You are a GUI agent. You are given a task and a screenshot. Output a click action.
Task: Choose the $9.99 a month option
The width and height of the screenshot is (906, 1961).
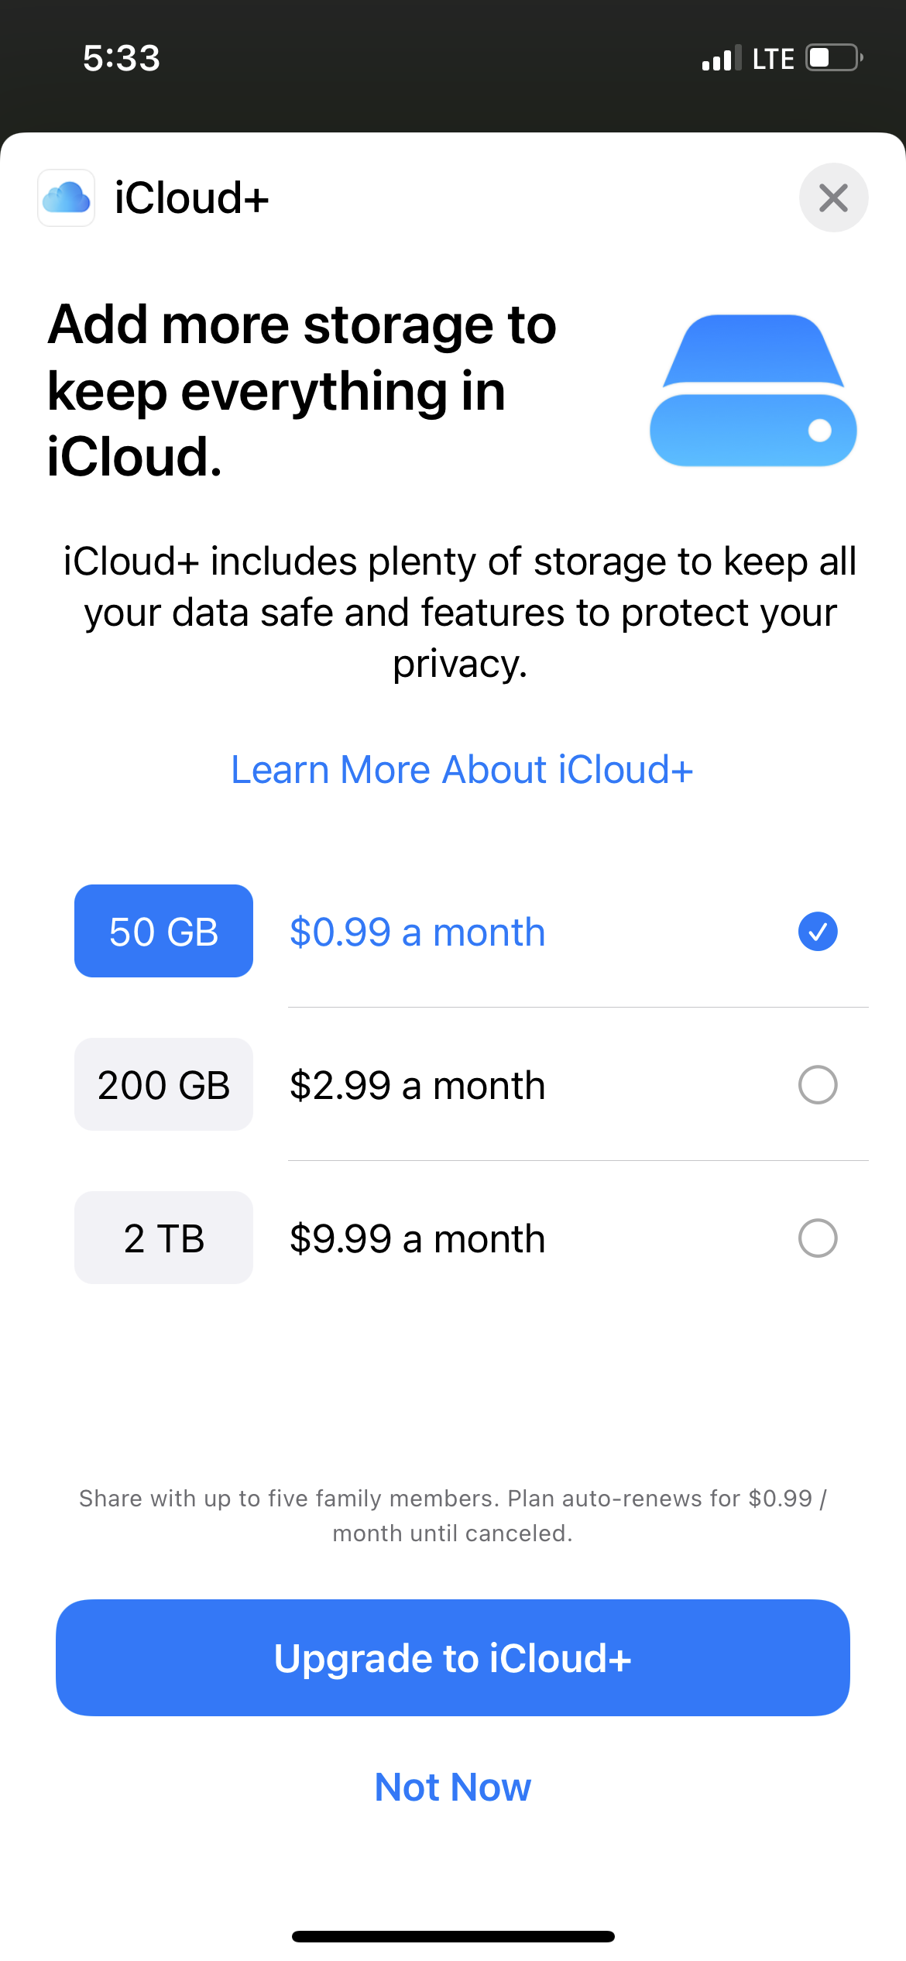(417, 1238)
